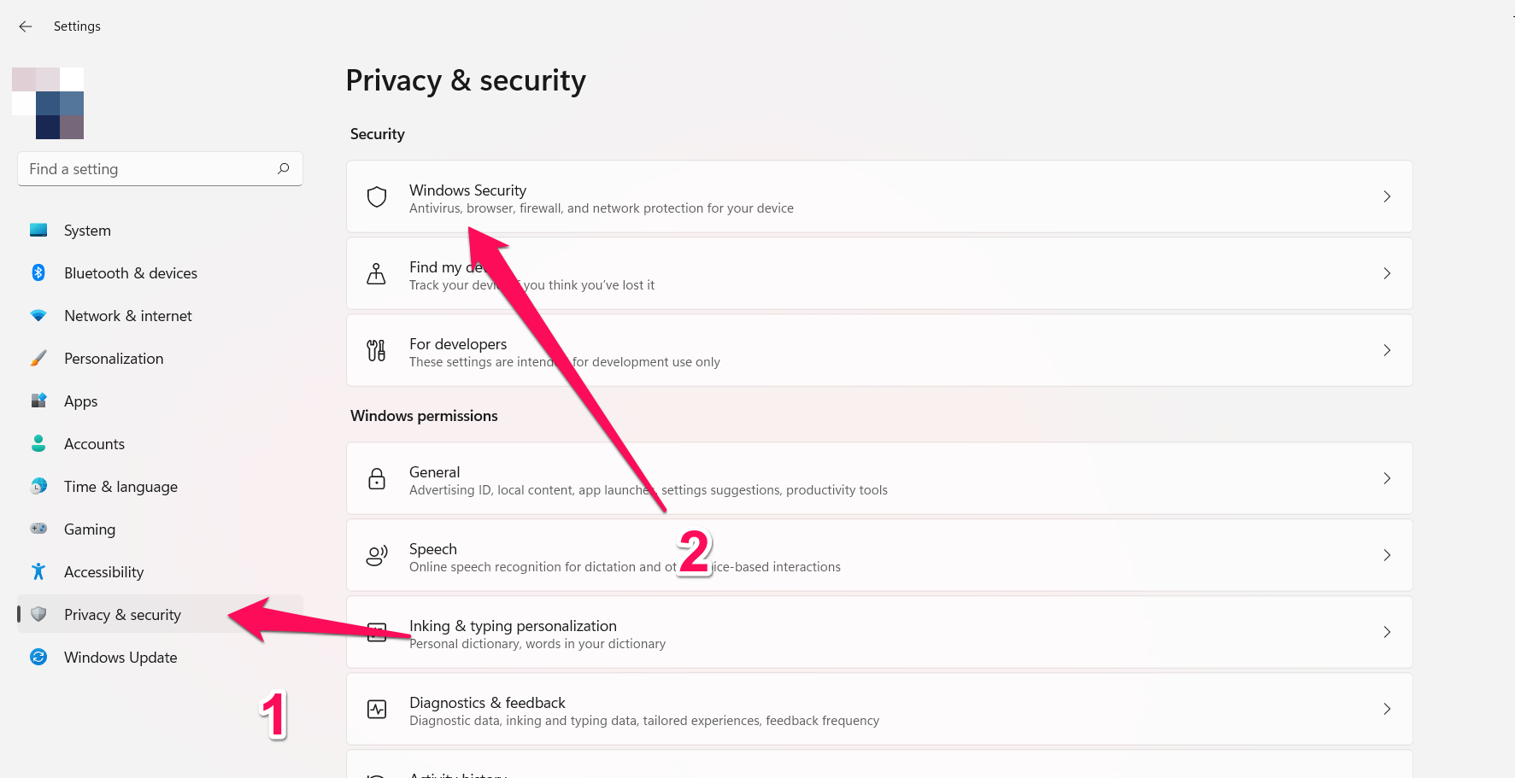This screenshot has height=778, width=1515.
Task: Click the search magnifier icon
Action: (x=284, y=168)
